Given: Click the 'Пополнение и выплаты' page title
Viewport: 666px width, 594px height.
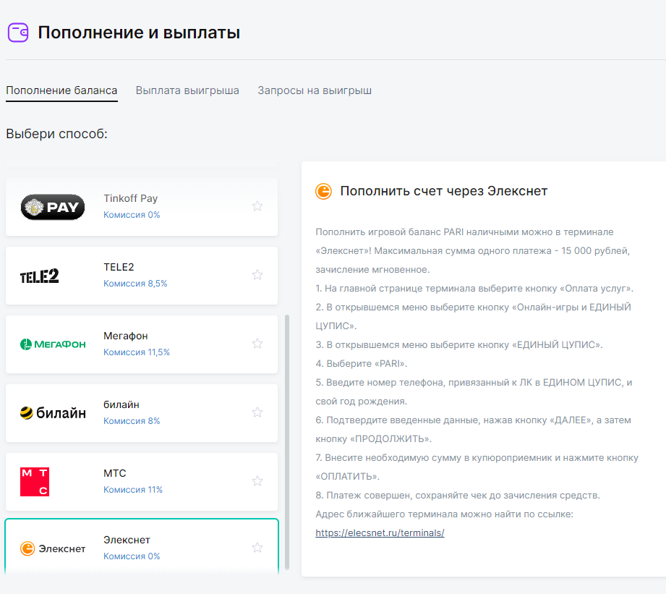Looking at the screenshot, I should click(x=139, y=33).
